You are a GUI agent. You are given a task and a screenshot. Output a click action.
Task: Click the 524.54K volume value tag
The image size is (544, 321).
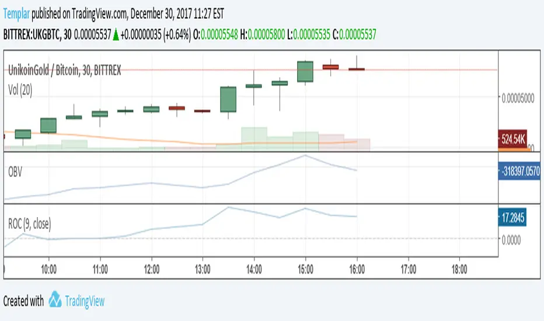513,139
